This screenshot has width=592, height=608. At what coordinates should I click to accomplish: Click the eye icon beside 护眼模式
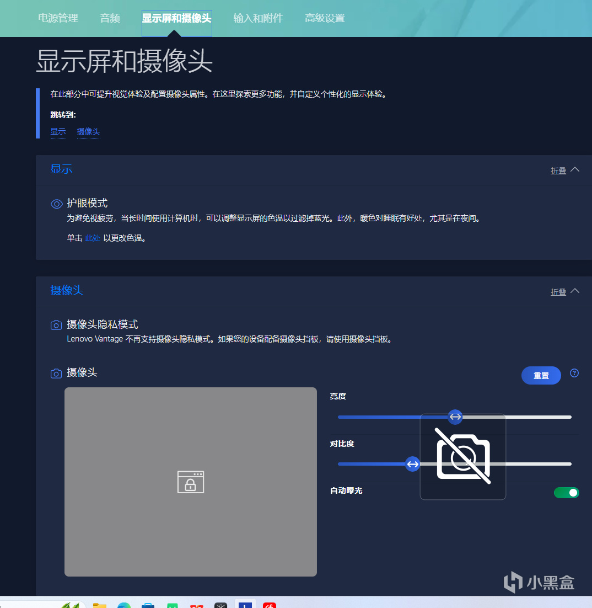coord(57,204)
